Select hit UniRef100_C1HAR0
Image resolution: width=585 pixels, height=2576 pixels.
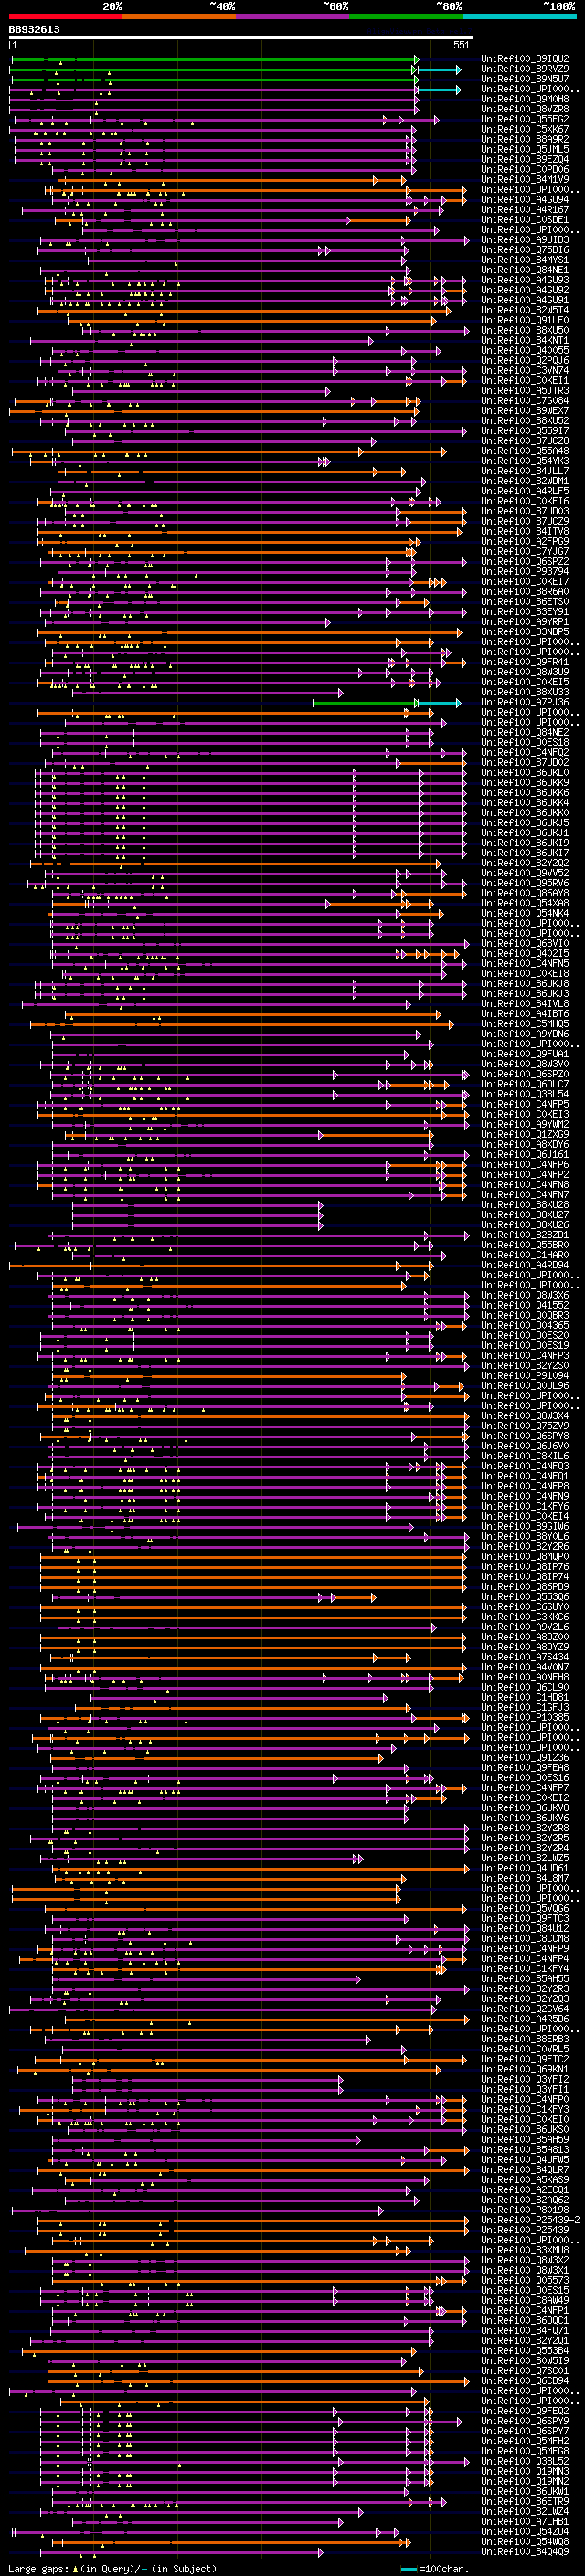[x=525, y=1255]
